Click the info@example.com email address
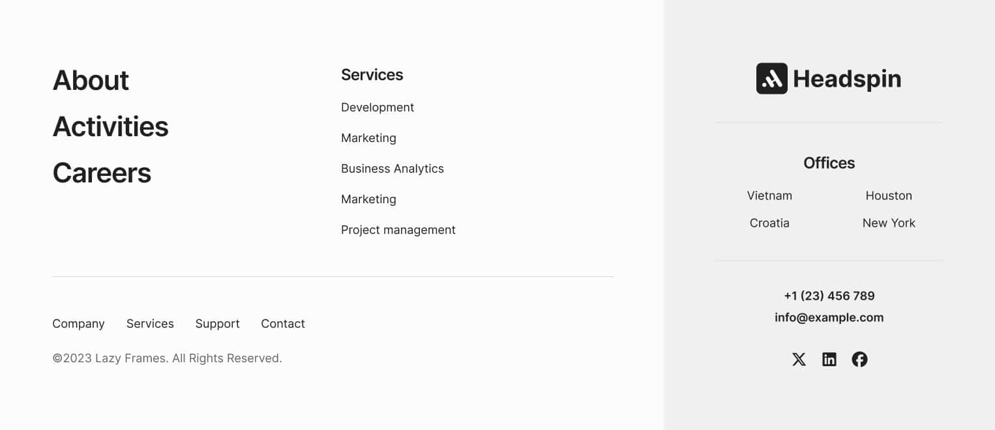 click(829, 318)
